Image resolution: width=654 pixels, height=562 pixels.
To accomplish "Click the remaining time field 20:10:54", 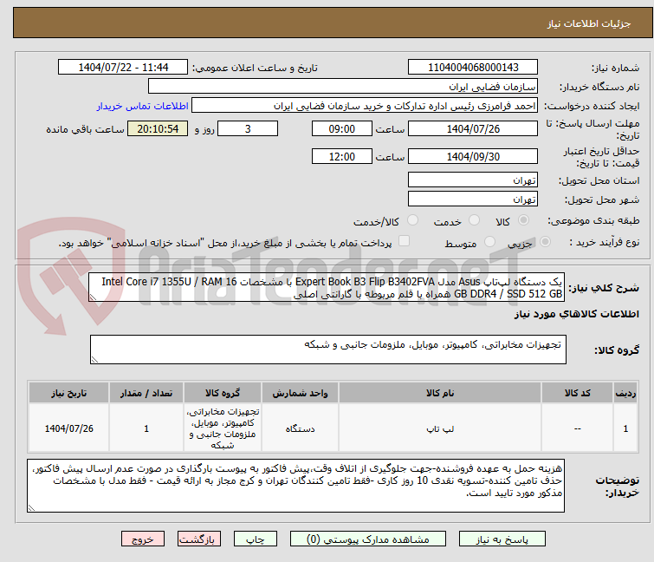I will (158, 128).
